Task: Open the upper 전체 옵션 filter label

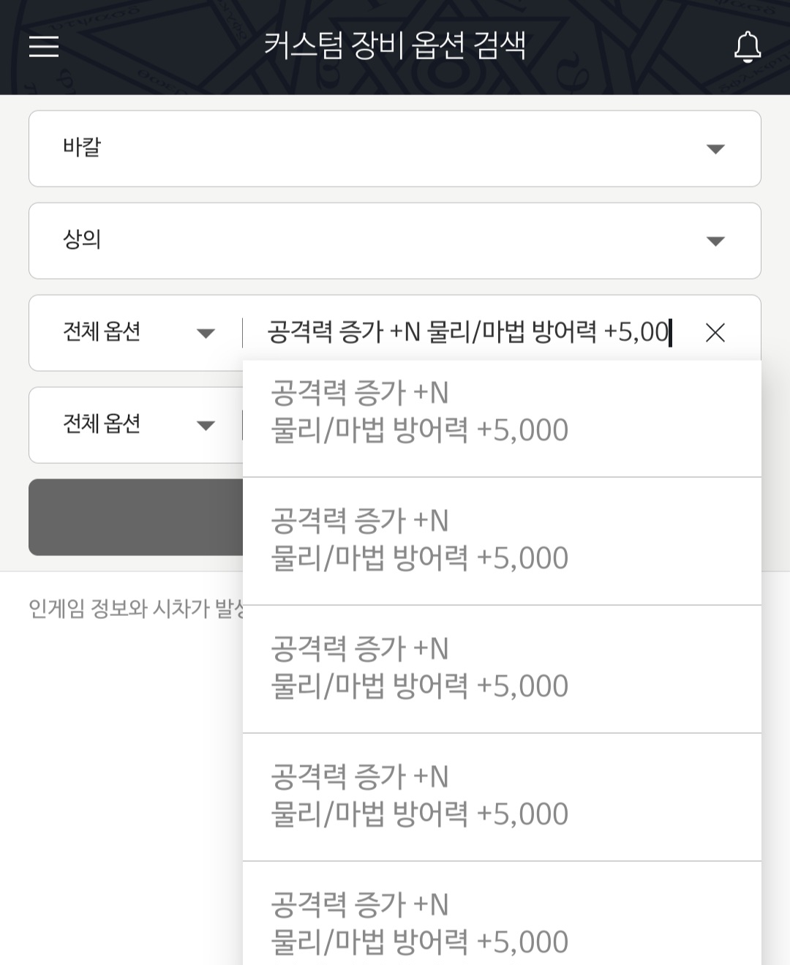Action: 102,332
